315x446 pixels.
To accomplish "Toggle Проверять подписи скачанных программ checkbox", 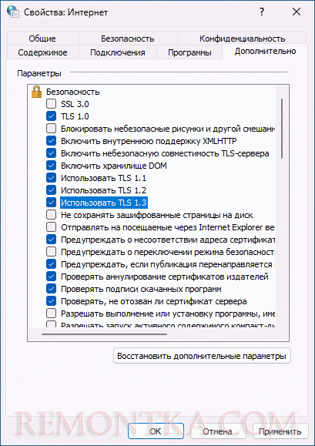I will tap(51, 289).
